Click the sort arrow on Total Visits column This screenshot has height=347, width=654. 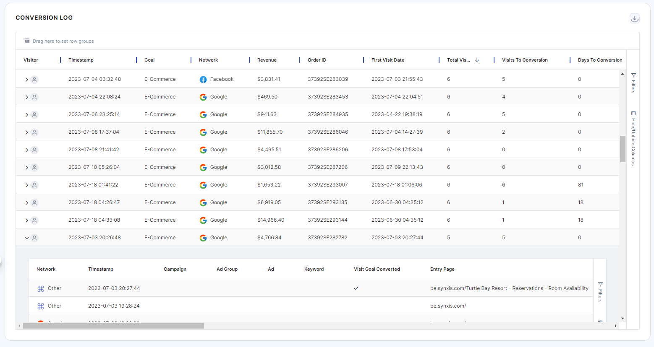coord(477,60)
